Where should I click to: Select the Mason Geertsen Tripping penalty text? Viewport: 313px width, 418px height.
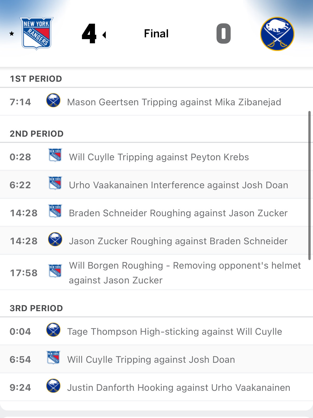174,102
